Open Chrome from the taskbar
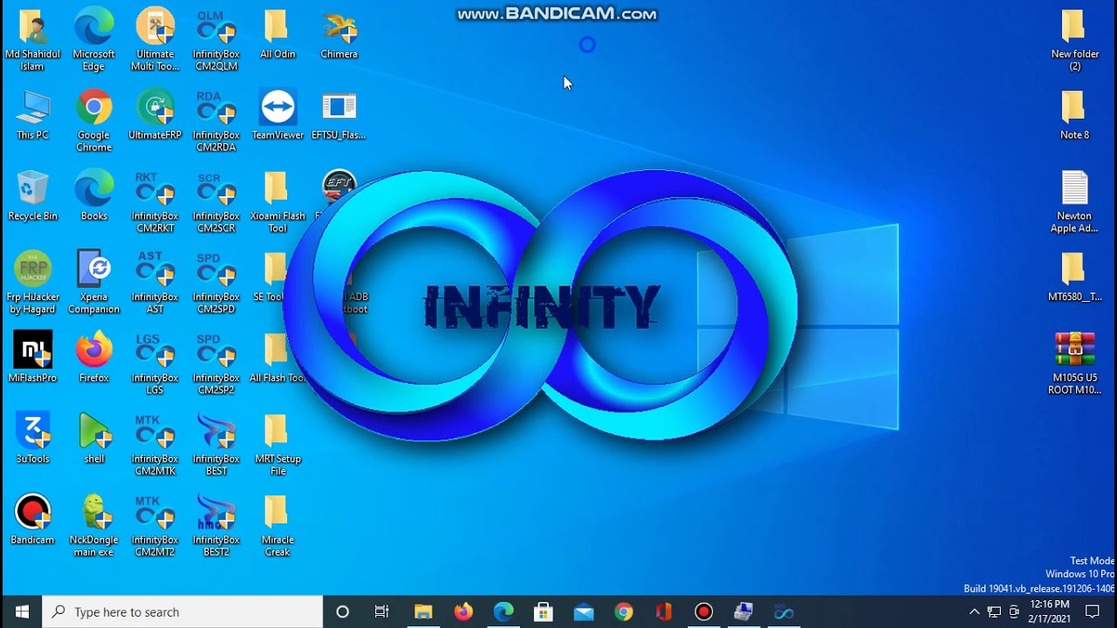 click(x=623, y=612)
